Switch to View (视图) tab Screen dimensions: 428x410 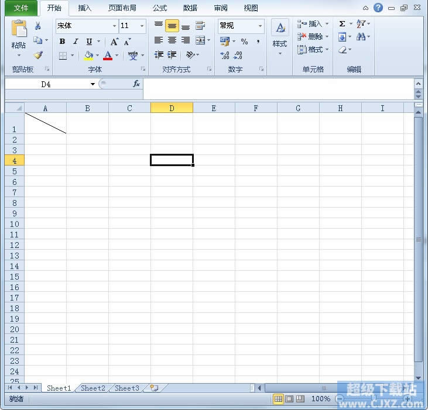point(251,8)
